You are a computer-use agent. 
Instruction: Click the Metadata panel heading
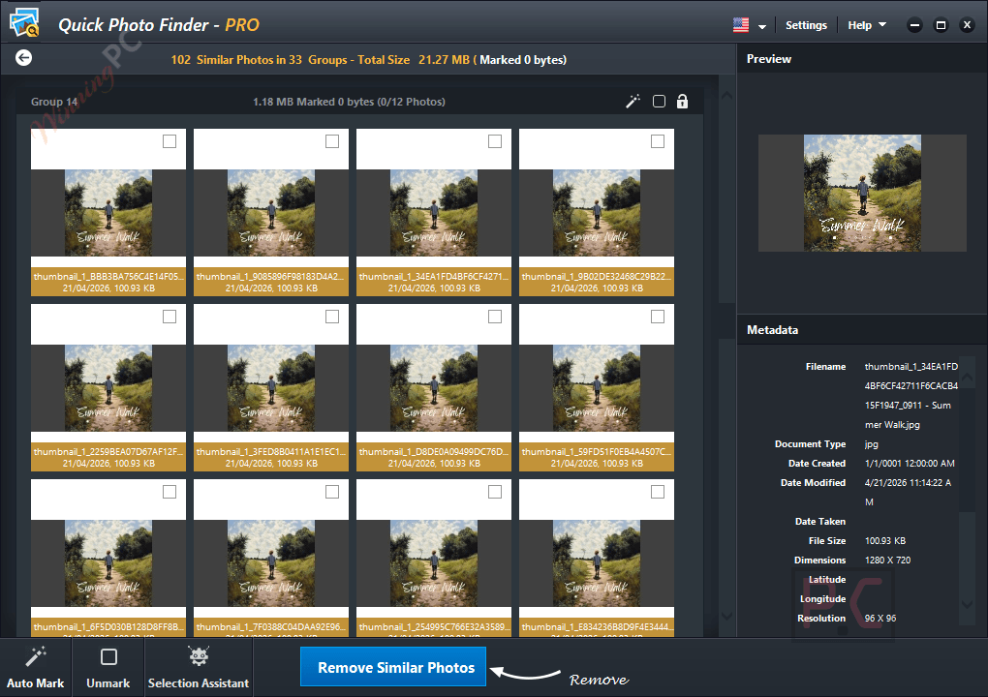point(772,330)
